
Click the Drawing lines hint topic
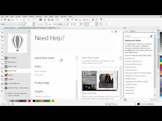[x=130, y=58]
